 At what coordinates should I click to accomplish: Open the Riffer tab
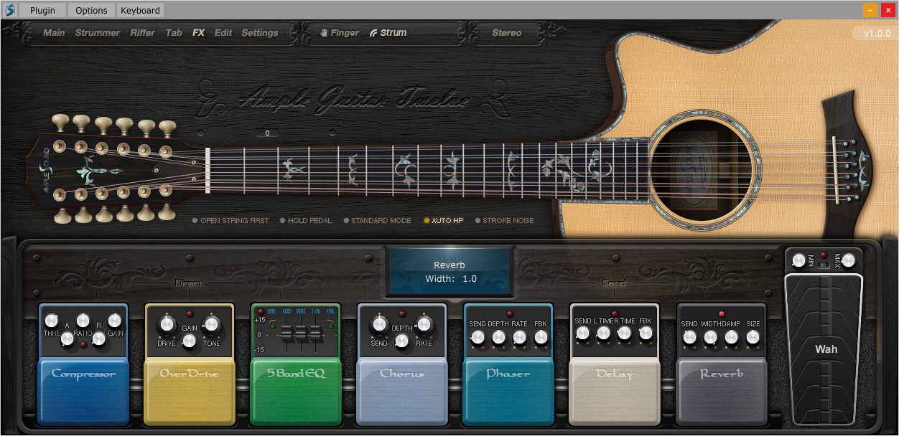(143, 32)
